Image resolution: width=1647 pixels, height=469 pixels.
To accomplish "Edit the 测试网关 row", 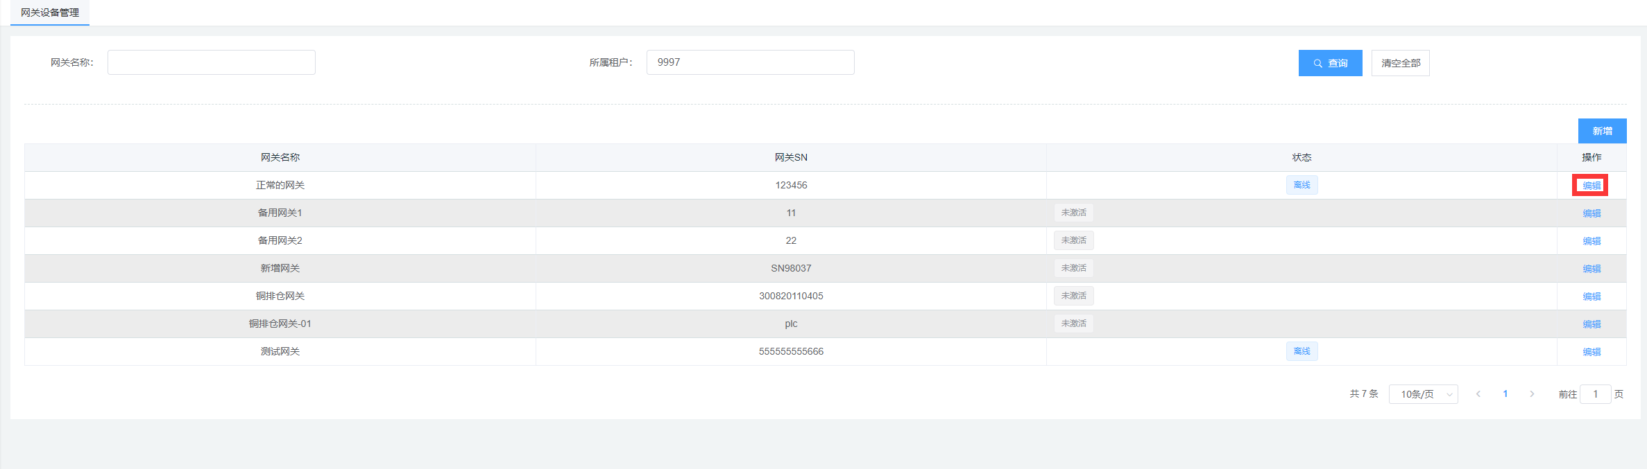I will [x=1591, y=352].
